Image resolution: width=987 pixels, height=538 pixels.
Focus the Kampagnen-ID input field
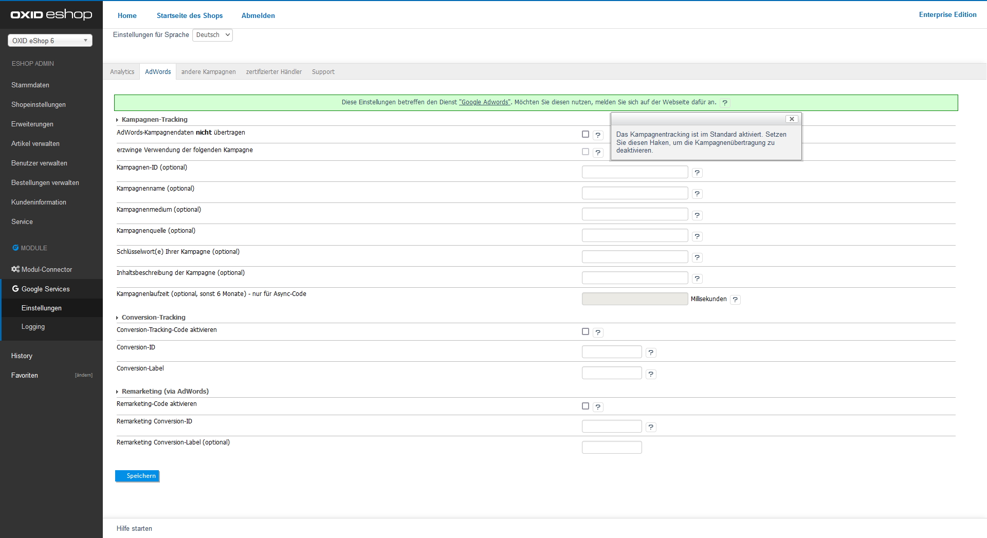coord(635,172)
